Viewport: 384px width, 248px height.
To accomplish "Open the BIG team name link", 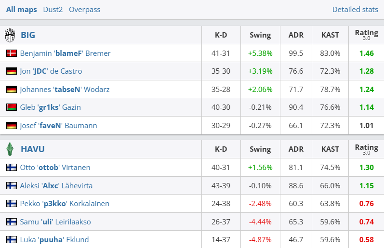I will (x=28, y=35).
